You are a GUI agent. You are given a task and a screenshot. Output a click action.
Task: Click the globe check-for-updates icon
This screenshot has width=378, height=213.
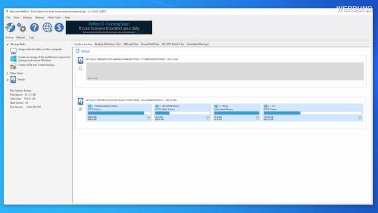47,28
